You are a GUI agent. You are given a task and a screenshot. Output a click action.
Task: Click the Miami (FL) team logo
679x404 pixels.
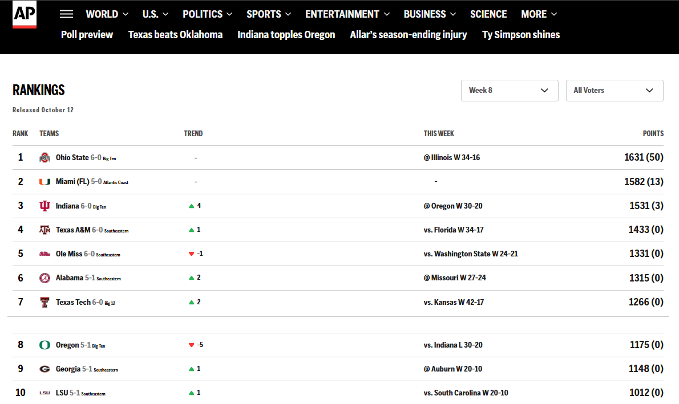click(45, 182)
